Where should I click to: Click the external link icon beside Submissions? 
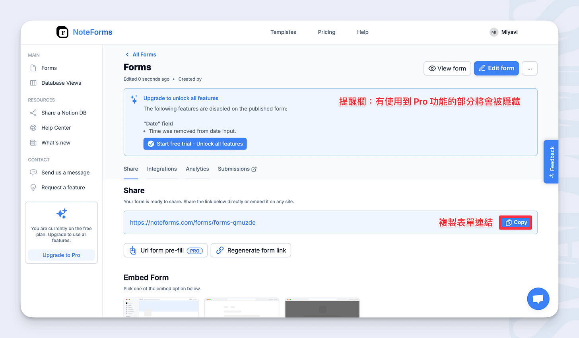[x=254, y=169]
